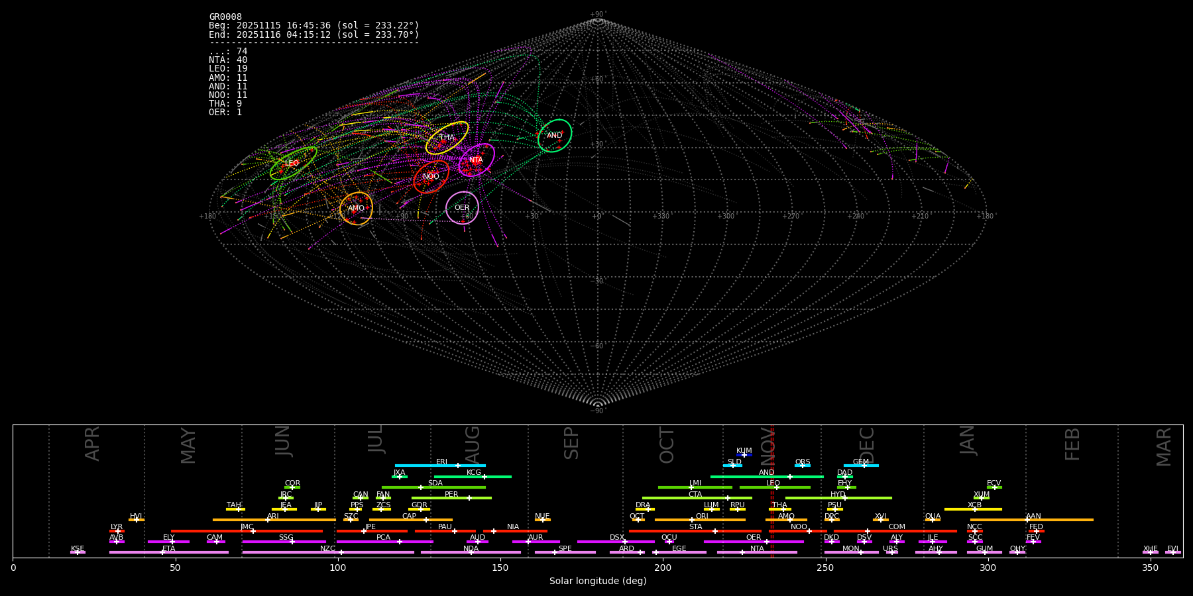Select the yellow THA radiant ellipse

(447, 138)
